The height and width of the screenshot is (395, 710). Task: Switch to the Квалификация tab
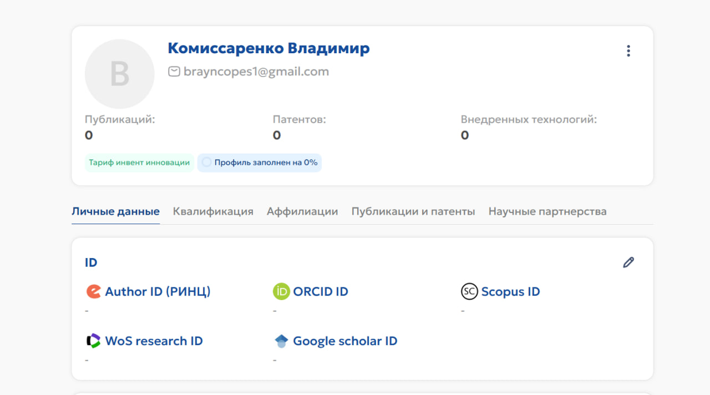213,211
